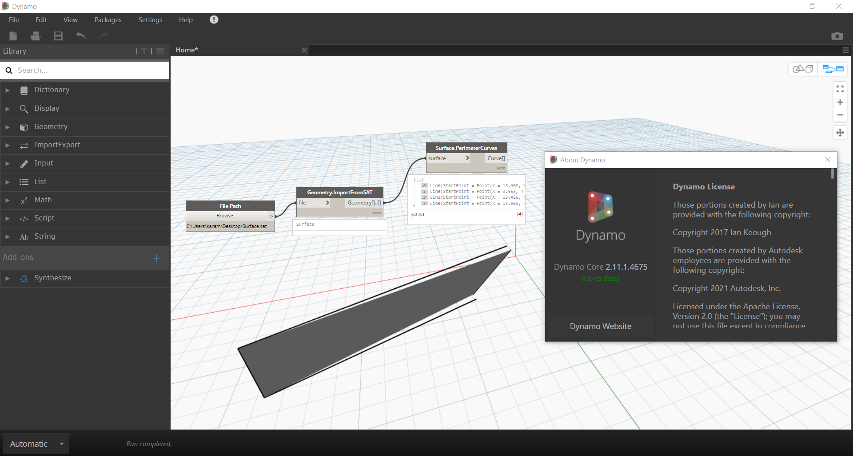Toggle the library filter funnel
This screenshot has height=456, width=853.
click(143, 51)
